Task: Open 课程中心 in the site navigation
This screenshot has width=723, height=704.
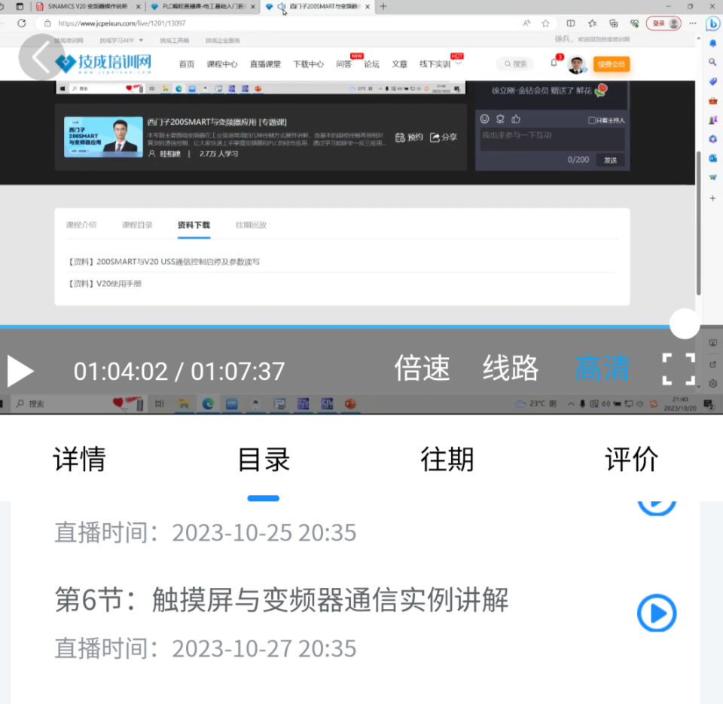Action: (x=221, y=64)
